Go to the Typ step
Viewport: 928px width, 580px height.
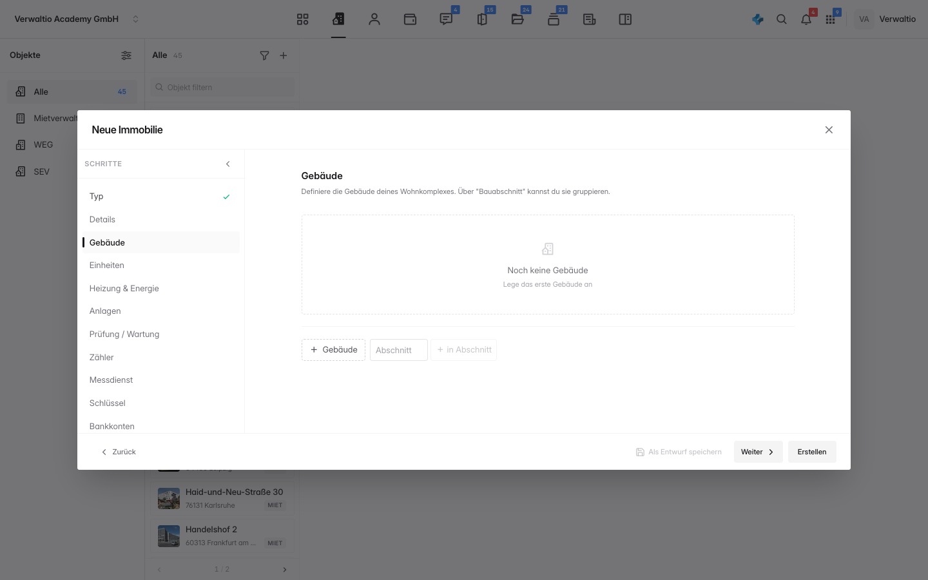pyautogui.click(x=160, y=197)
